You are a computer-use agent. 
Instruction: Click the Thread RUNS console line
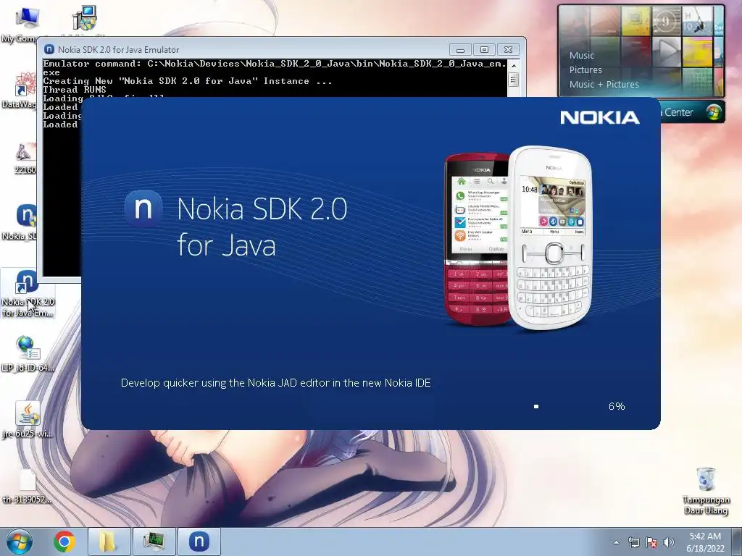pyautogui.click(x=75, y=90)
